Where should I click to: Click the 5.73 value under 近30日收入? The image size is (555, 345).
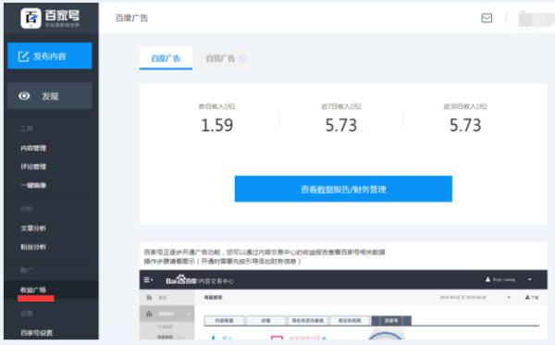465,125
